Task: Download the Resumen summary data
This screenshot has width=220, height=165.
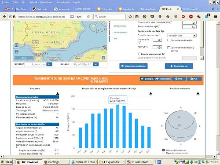Action: pos(58,93)
